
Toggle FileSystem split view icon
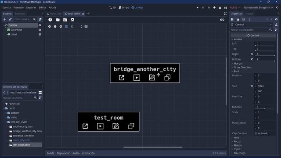pos(40,93)
